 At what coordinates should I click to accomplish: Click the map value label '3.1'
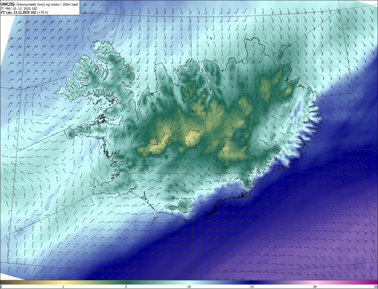coord(289,91)
